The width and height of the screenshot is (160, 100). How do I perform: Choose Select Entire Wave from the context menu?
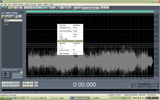70,28
